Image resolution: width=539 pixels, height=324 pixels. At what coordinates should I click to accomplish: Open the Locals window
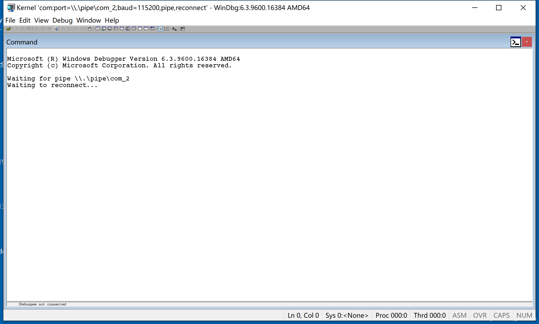click(109, 29)
